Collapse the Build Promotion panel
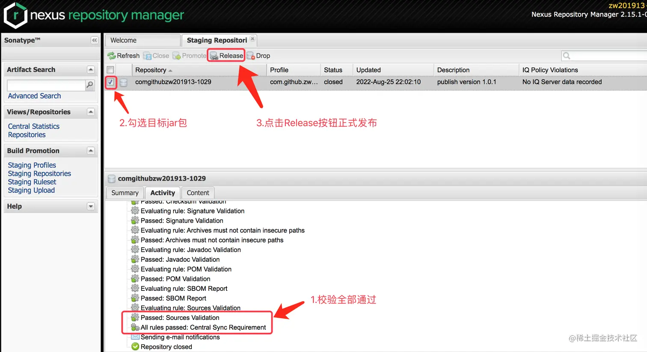 (91, 151)
